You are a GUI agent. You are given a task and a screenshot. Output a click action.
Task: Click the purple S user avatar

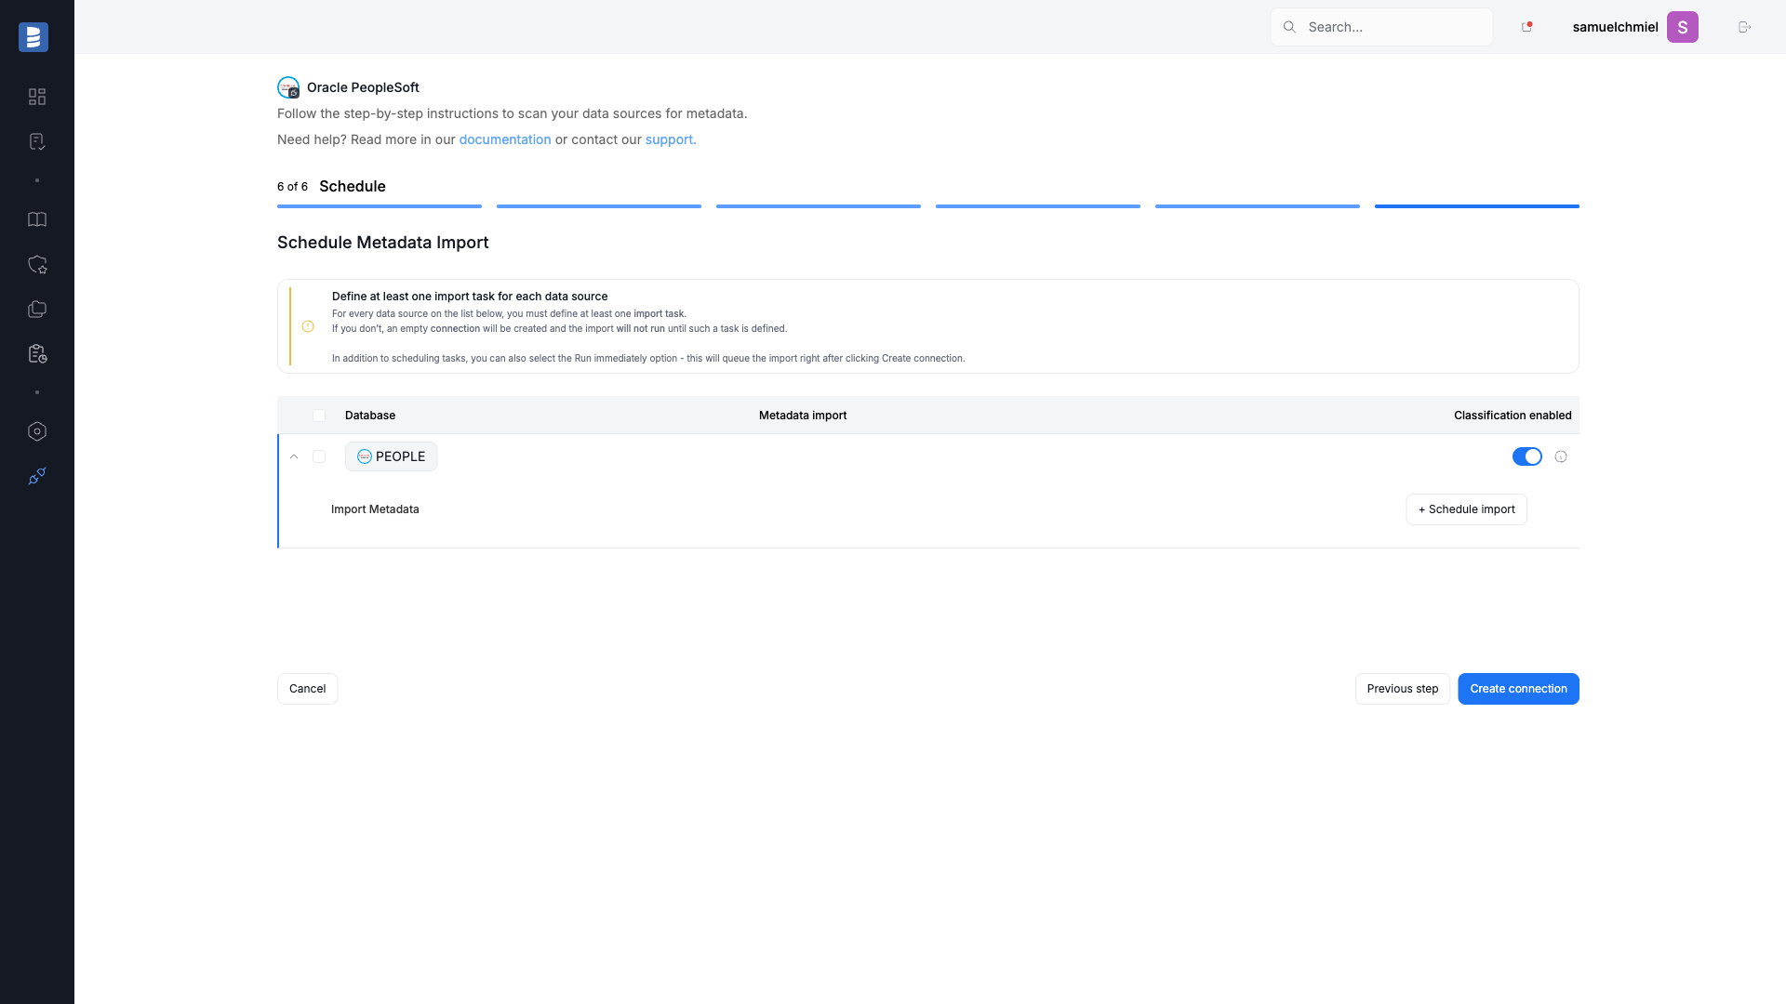(x=1682, y=27)
